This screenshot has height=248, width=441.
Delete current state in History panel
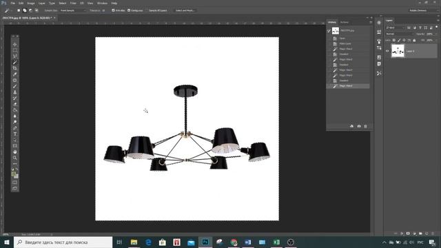click(x=365, y=126)
